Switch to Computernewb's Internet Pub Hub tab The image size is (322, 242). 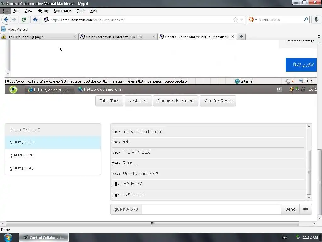[118, 37]
